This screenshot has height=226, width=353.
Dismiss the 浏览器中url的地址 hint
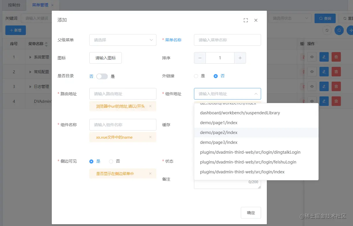click(x=150, y=106)
